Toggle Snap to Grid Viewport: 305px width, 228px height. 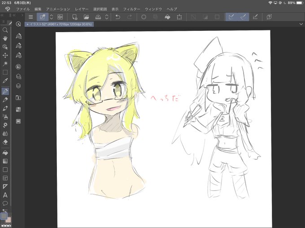click(255, 17)
